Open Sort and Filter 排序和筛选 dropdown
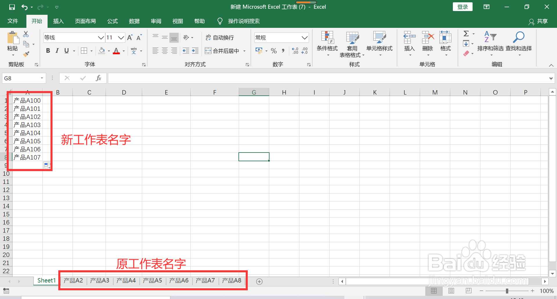Image resolution: width=557 pixels, height=299 pixels. pos(490,44)
